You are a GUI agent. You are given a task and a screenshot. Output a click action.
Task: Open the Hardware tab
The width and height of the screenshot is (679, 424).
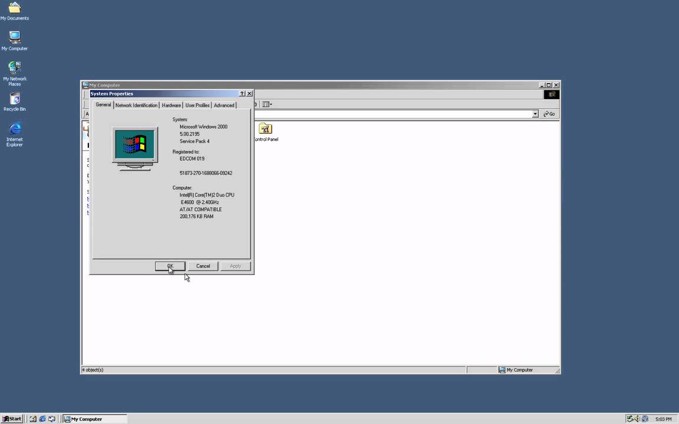pos(171,105)
